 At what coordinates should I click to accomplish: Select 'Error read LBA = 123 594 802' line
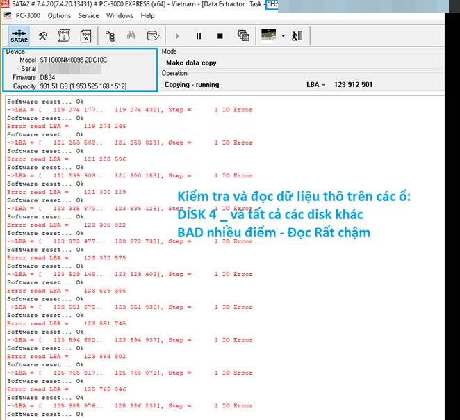(x=67, y=356)
